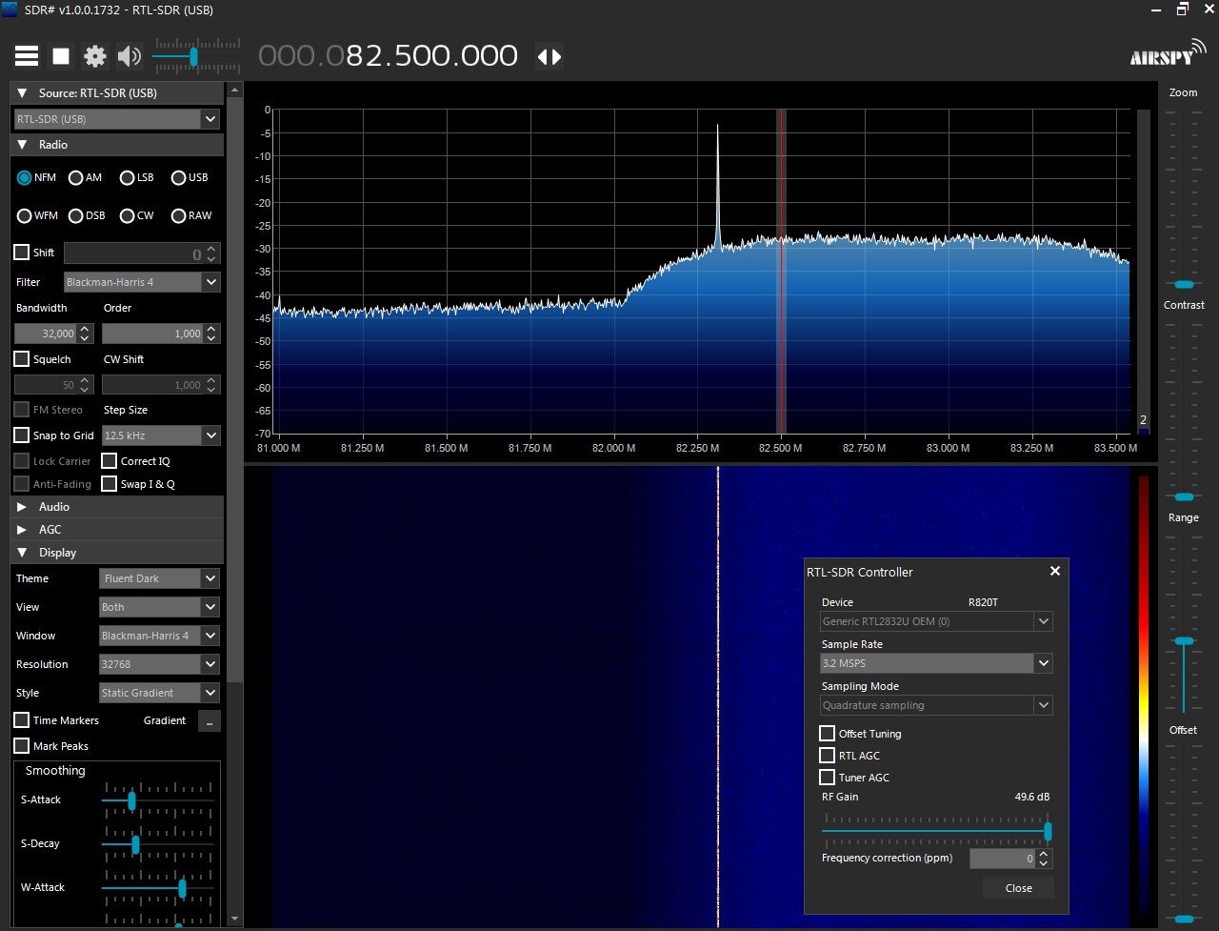Image resolution: width=1219 pixels, height=931 pixels.
Task: Expand the Audio panel section
Action: 54,507
